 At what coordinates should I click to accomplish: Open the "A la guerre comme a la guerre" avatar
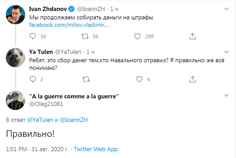point(16,100)
